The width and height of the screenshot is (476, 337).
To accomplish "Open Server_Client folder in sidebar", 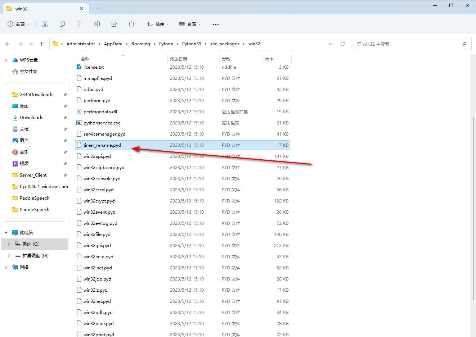I will click(x=33, y=175).
